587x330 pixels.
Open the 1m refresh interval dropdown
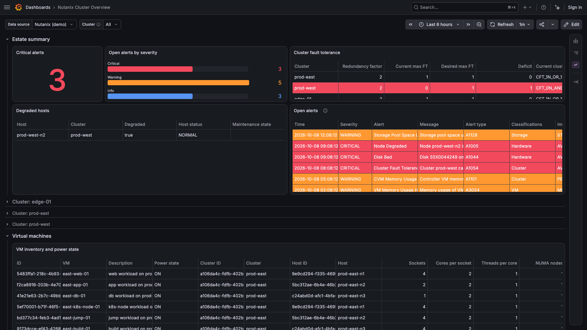click(x=525, y=24)
